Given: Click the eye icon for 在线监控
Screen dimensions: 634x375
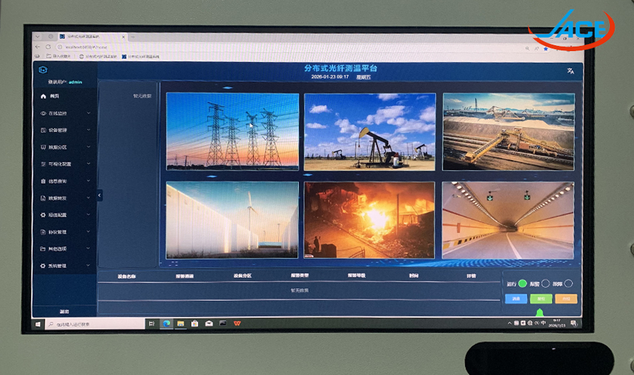Looking at the screenshot, I should [43, 113].
